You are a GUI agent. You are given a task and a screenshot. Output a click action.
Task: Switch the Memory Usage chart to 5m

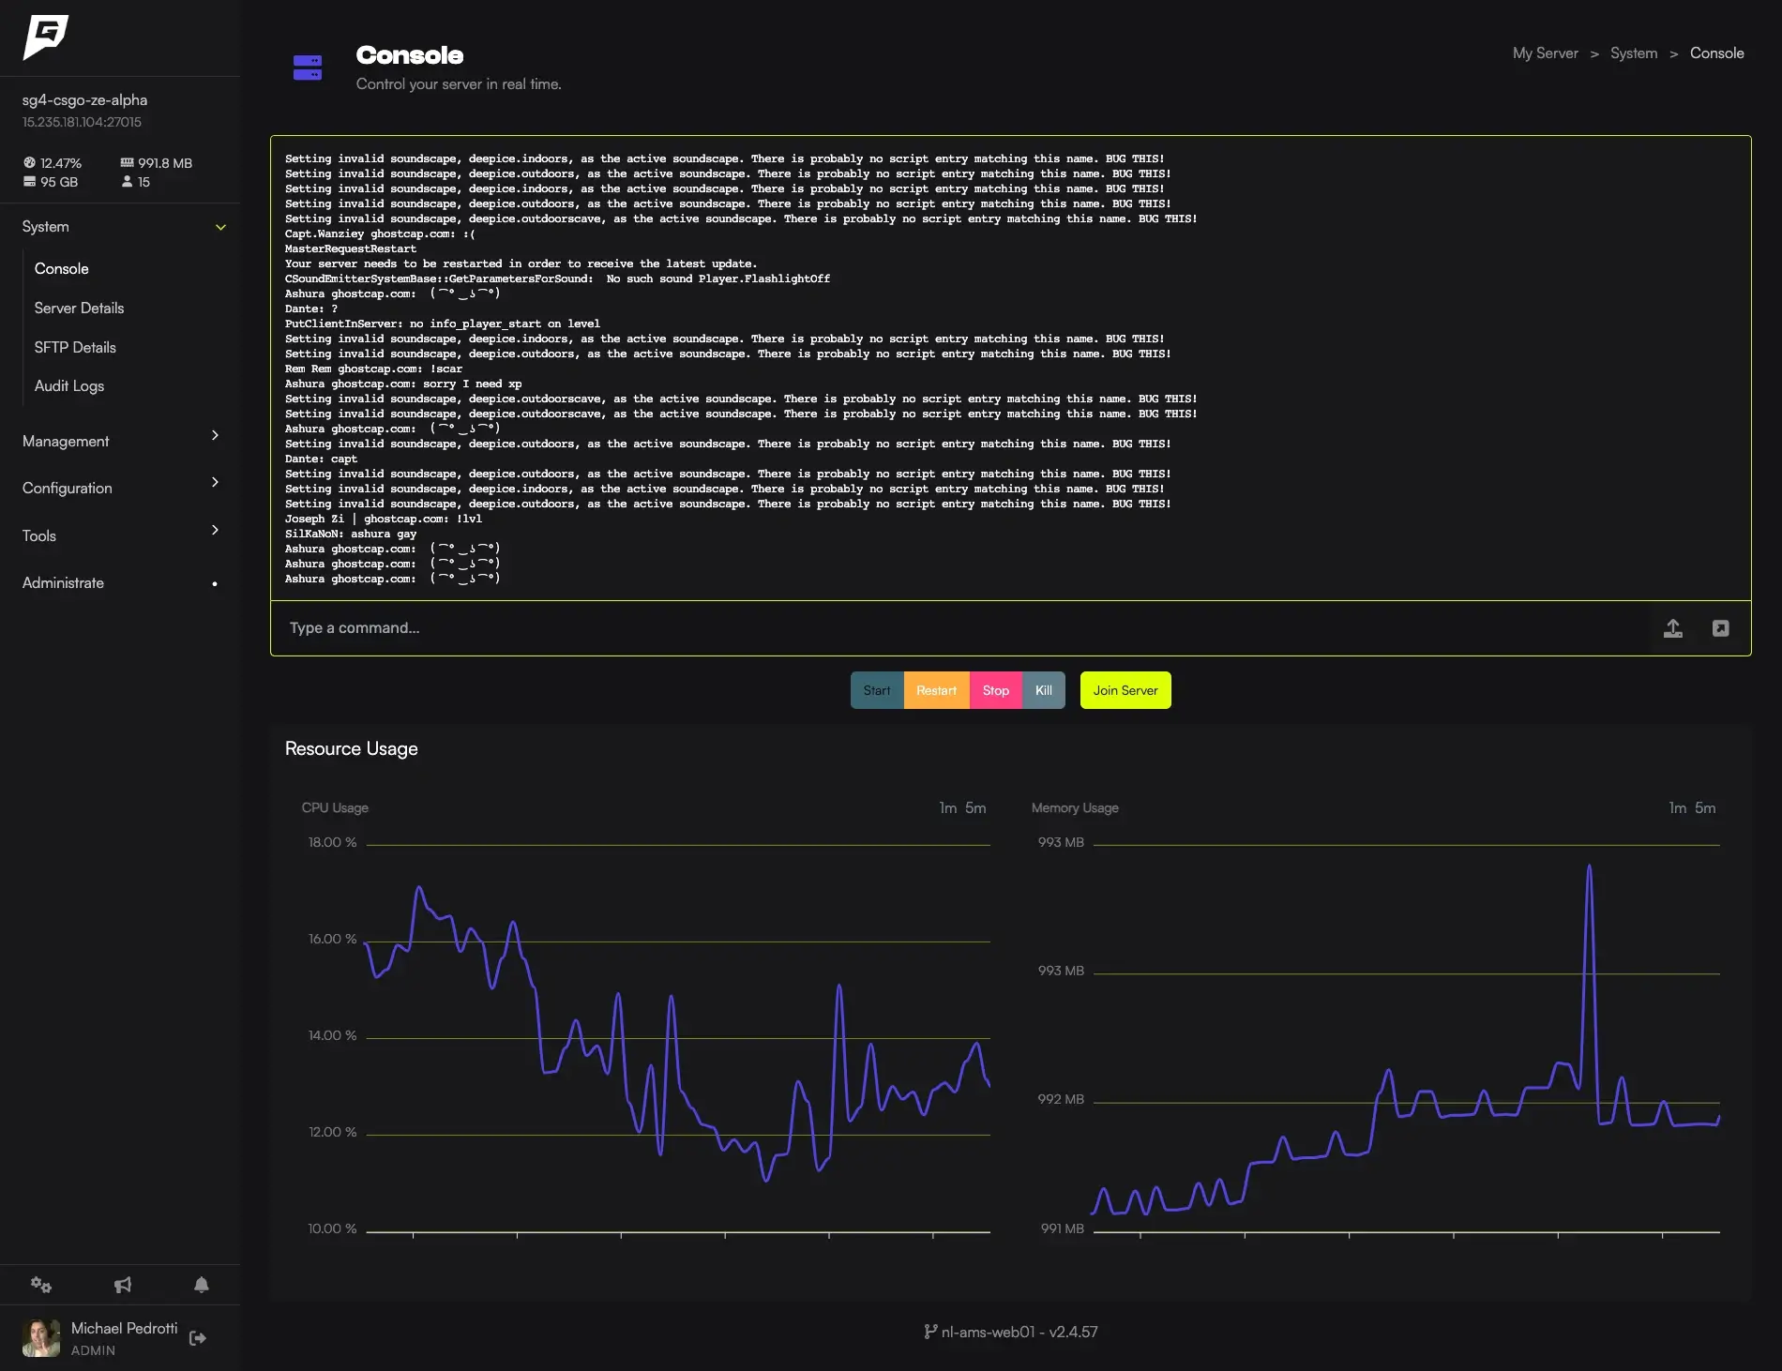[x=1705, y=808]
